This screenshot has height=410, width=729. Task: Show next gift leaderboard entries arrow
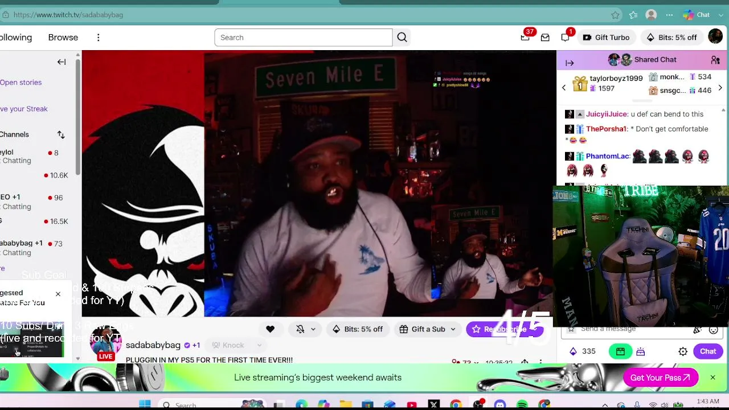(720, 88)
